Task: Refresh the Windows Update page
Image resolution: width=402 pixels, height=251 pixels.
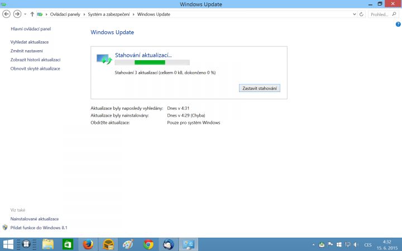Action: point(361,15)
